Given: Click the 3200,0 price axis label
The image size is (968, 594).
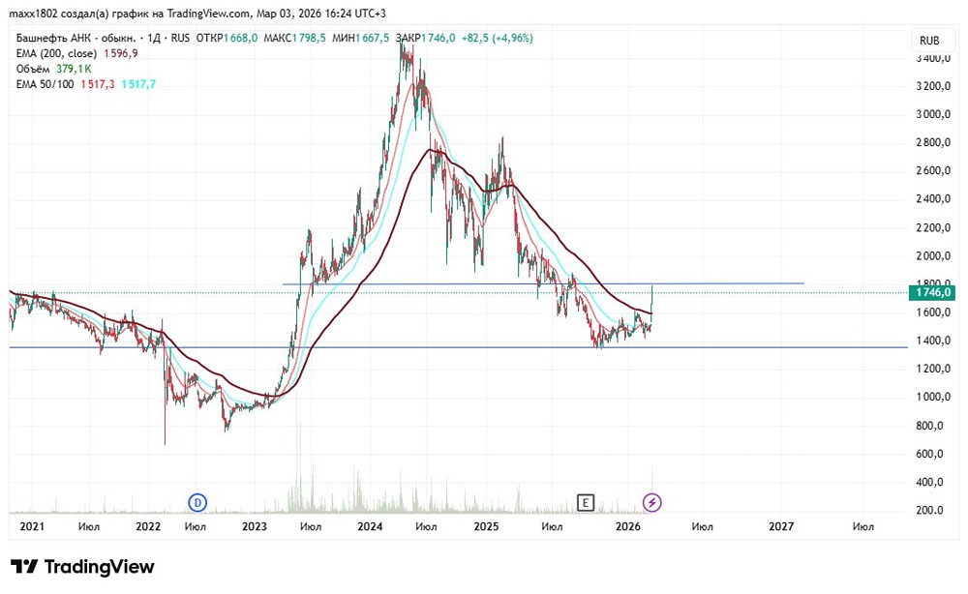Looking at the screenshot, I should [933, 86].
